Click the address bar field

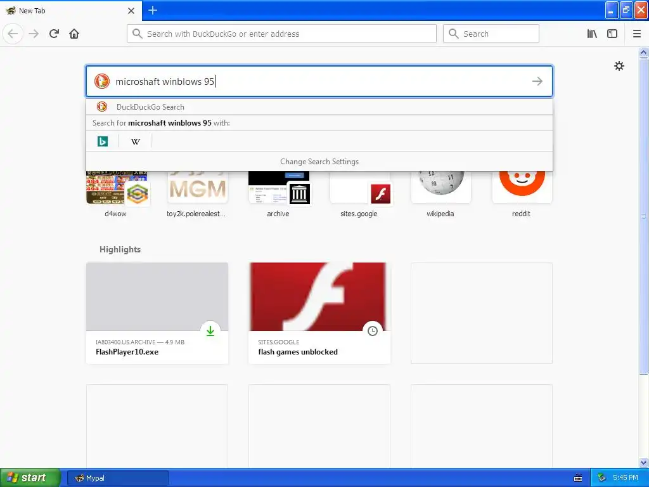(281, 34)
